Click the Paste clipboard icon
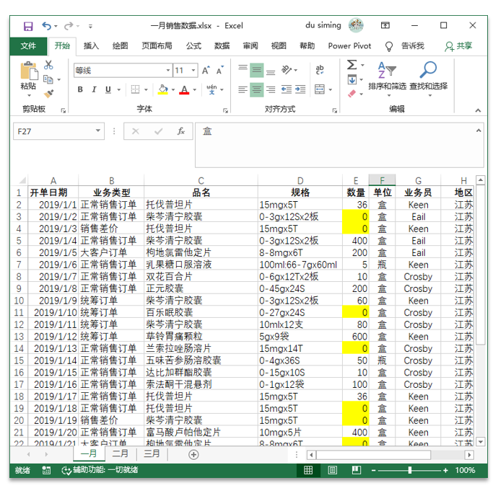This screenshot has width=498, height=496. tap(29, 71)
